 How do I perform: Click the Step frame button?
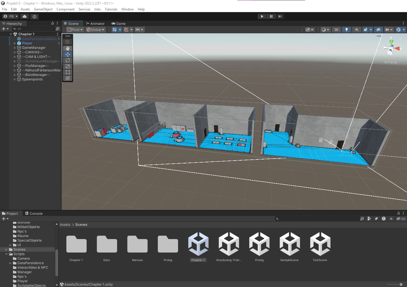[x=280, y=16]
